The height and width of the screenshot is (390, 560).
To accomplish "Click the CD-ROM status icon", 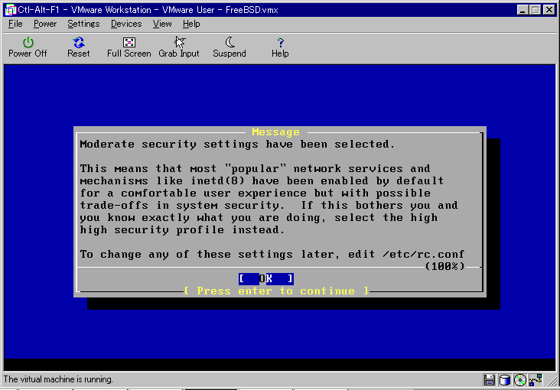I will (520, 379).
